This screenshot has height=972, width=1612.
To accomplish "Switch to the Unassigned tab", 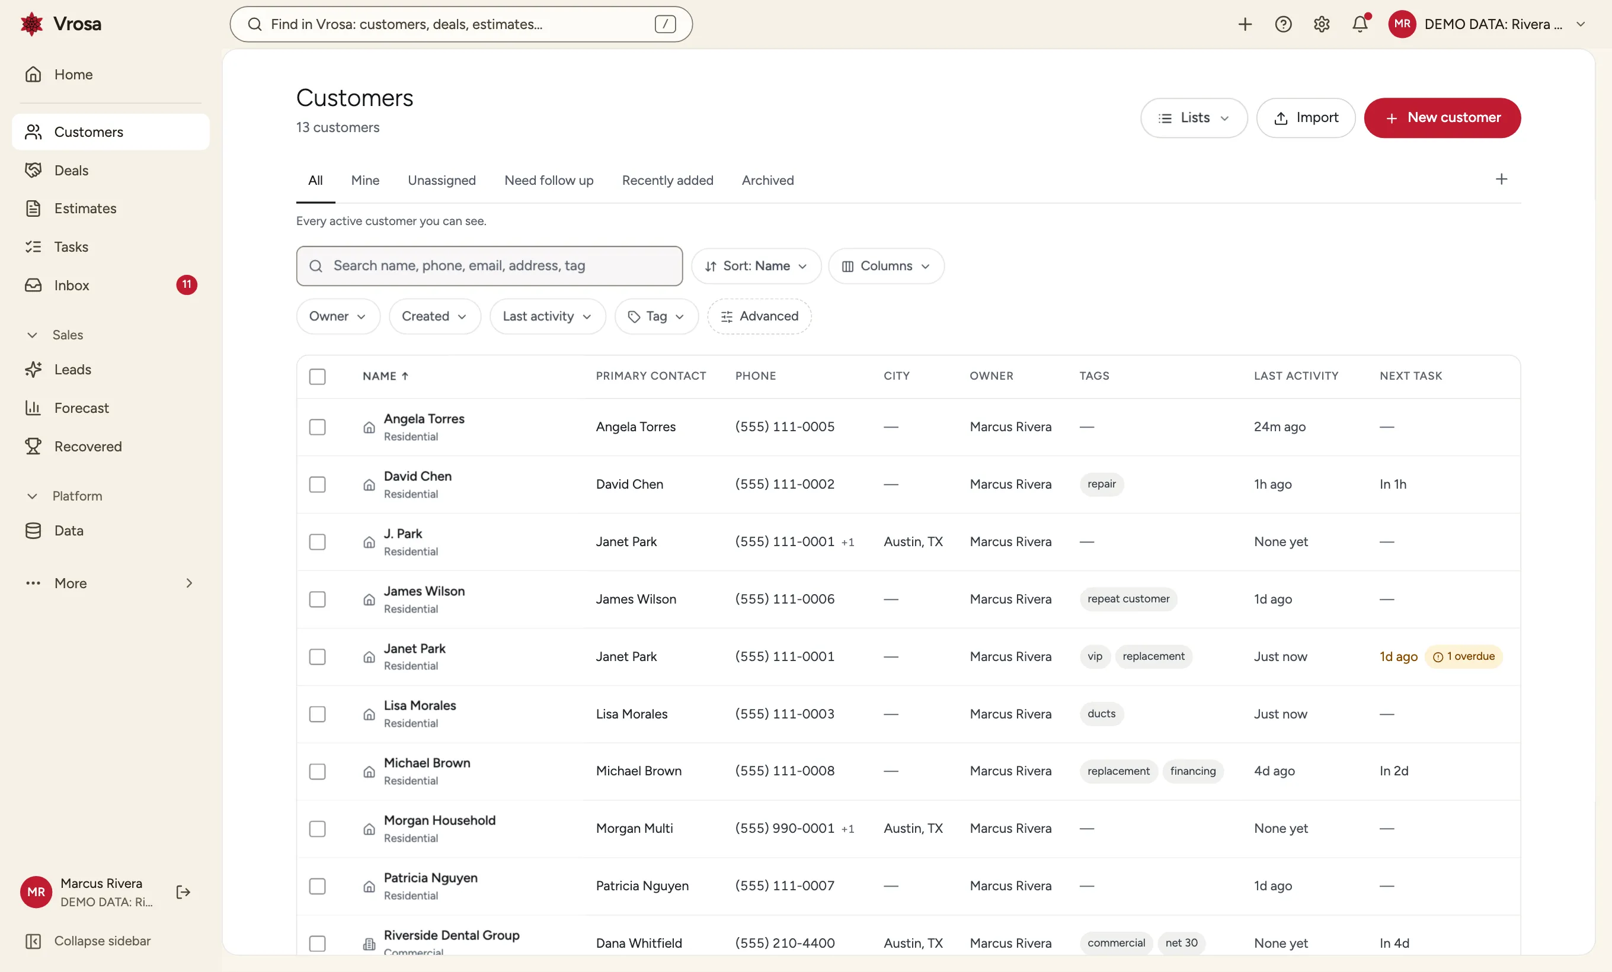I will [442, 181].
